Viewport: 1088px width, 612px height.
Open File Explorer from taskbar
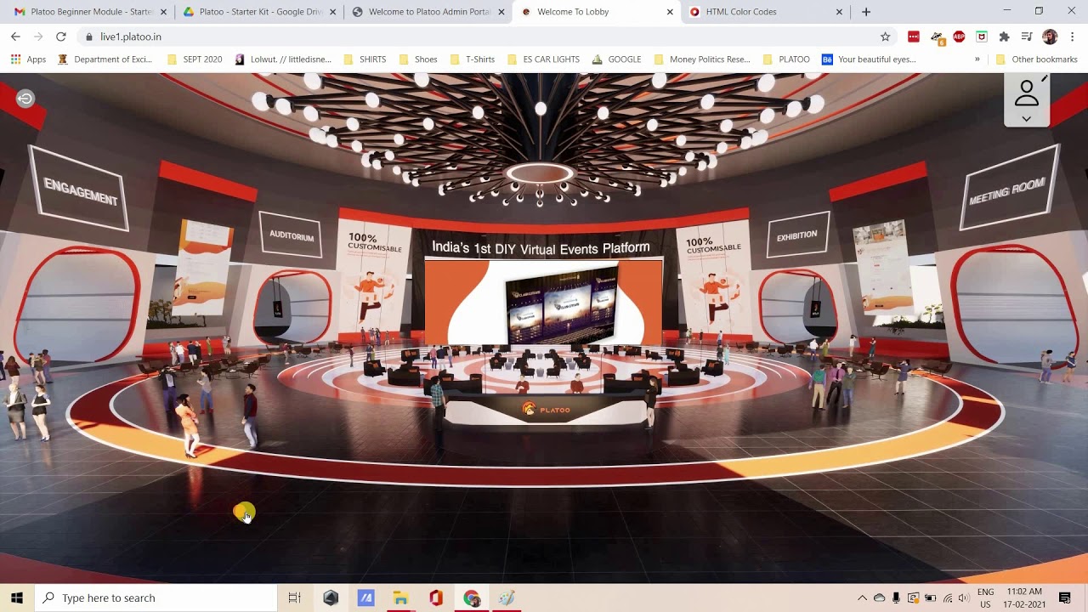(x=400, y=598)
